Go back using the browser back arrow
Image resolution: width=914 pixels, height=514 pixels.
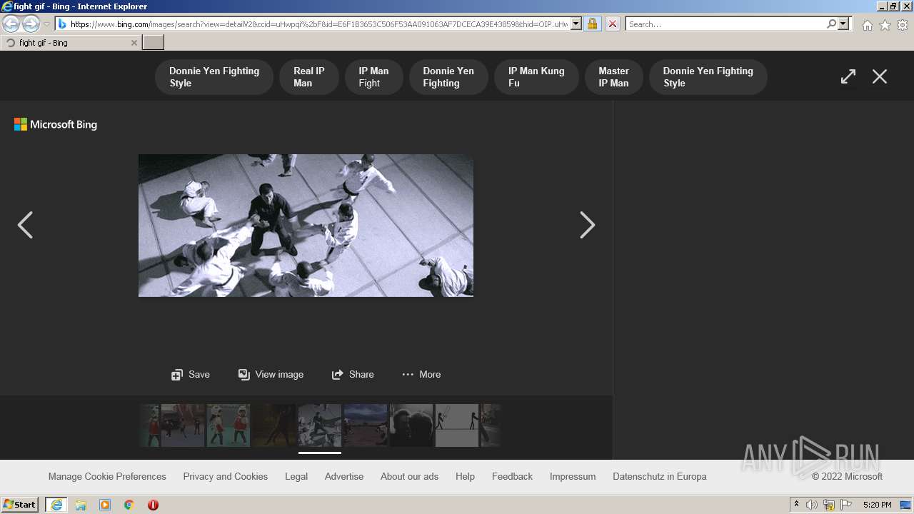pos(11,24)
